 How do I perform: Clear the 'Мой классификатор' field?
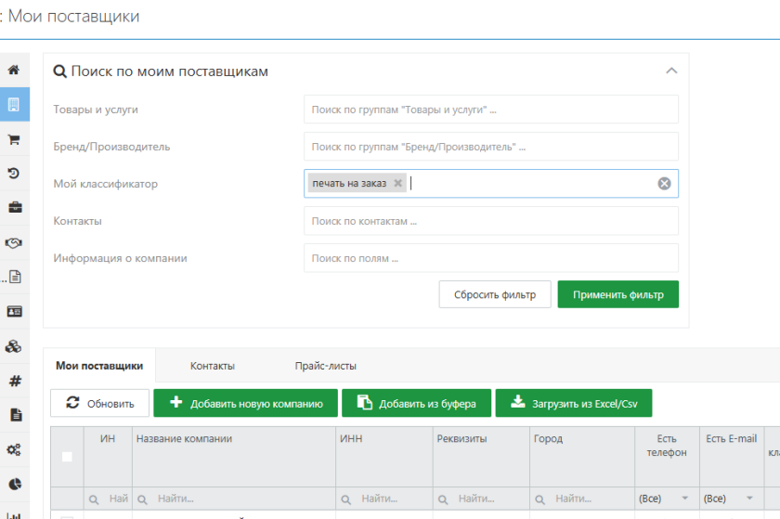point(664,184)
